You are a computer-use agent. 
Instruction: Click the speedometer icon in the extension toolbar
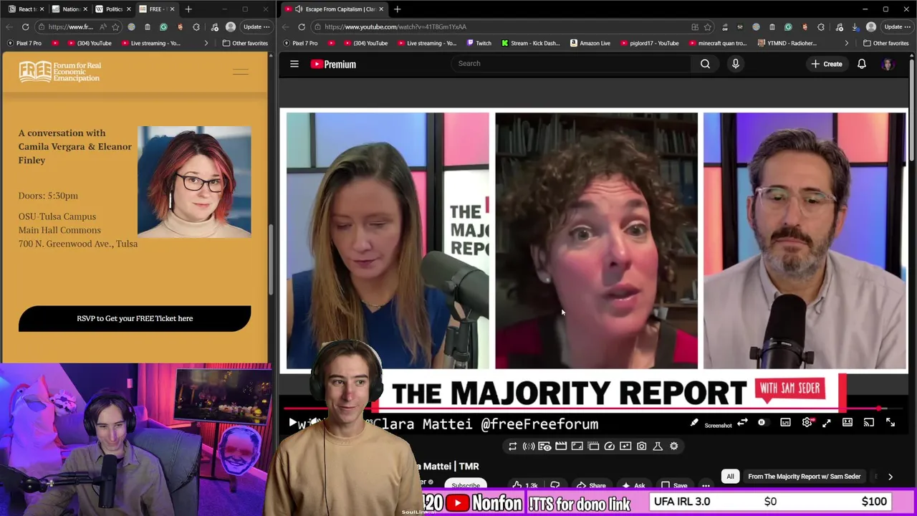[x=609, y=446]
